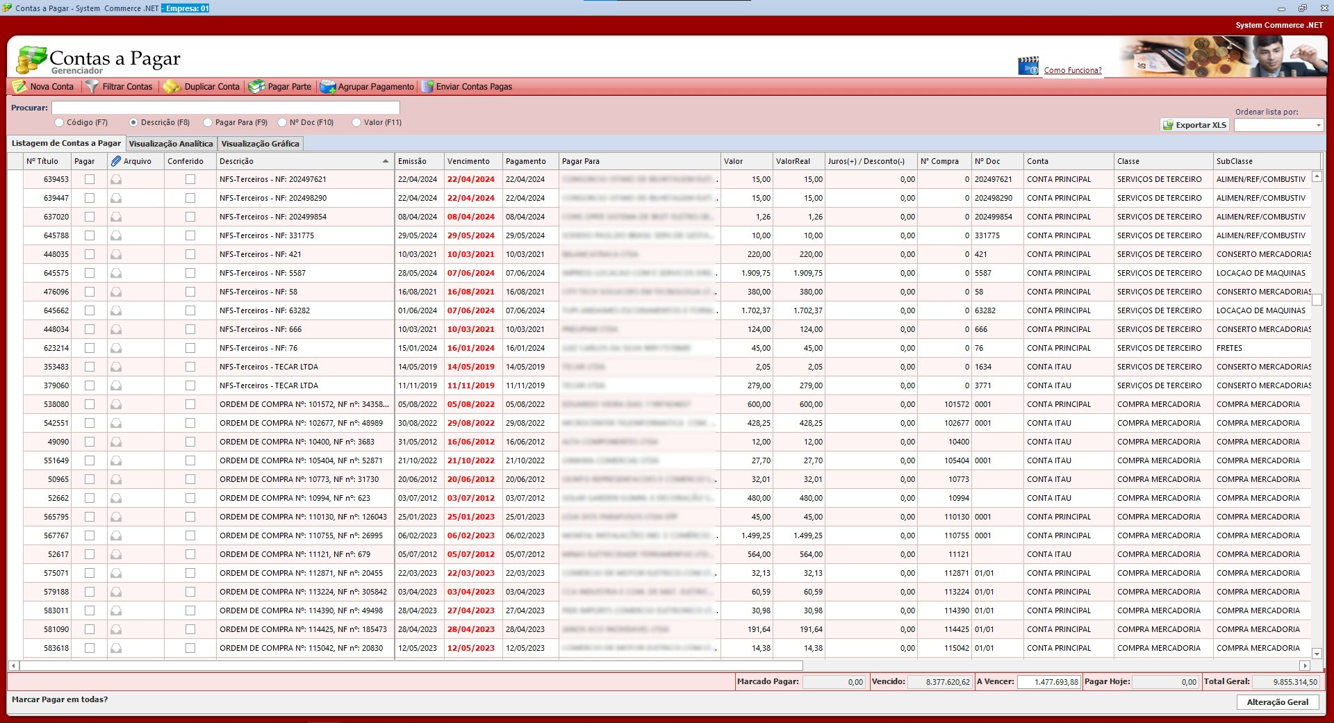
Task: Click the Duplicar Conta coins icon
Action: (171, 87)
